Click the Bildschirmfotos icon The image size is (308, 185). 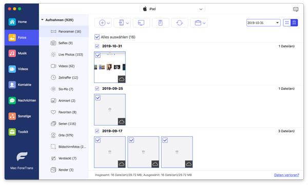tap(53, 147)
